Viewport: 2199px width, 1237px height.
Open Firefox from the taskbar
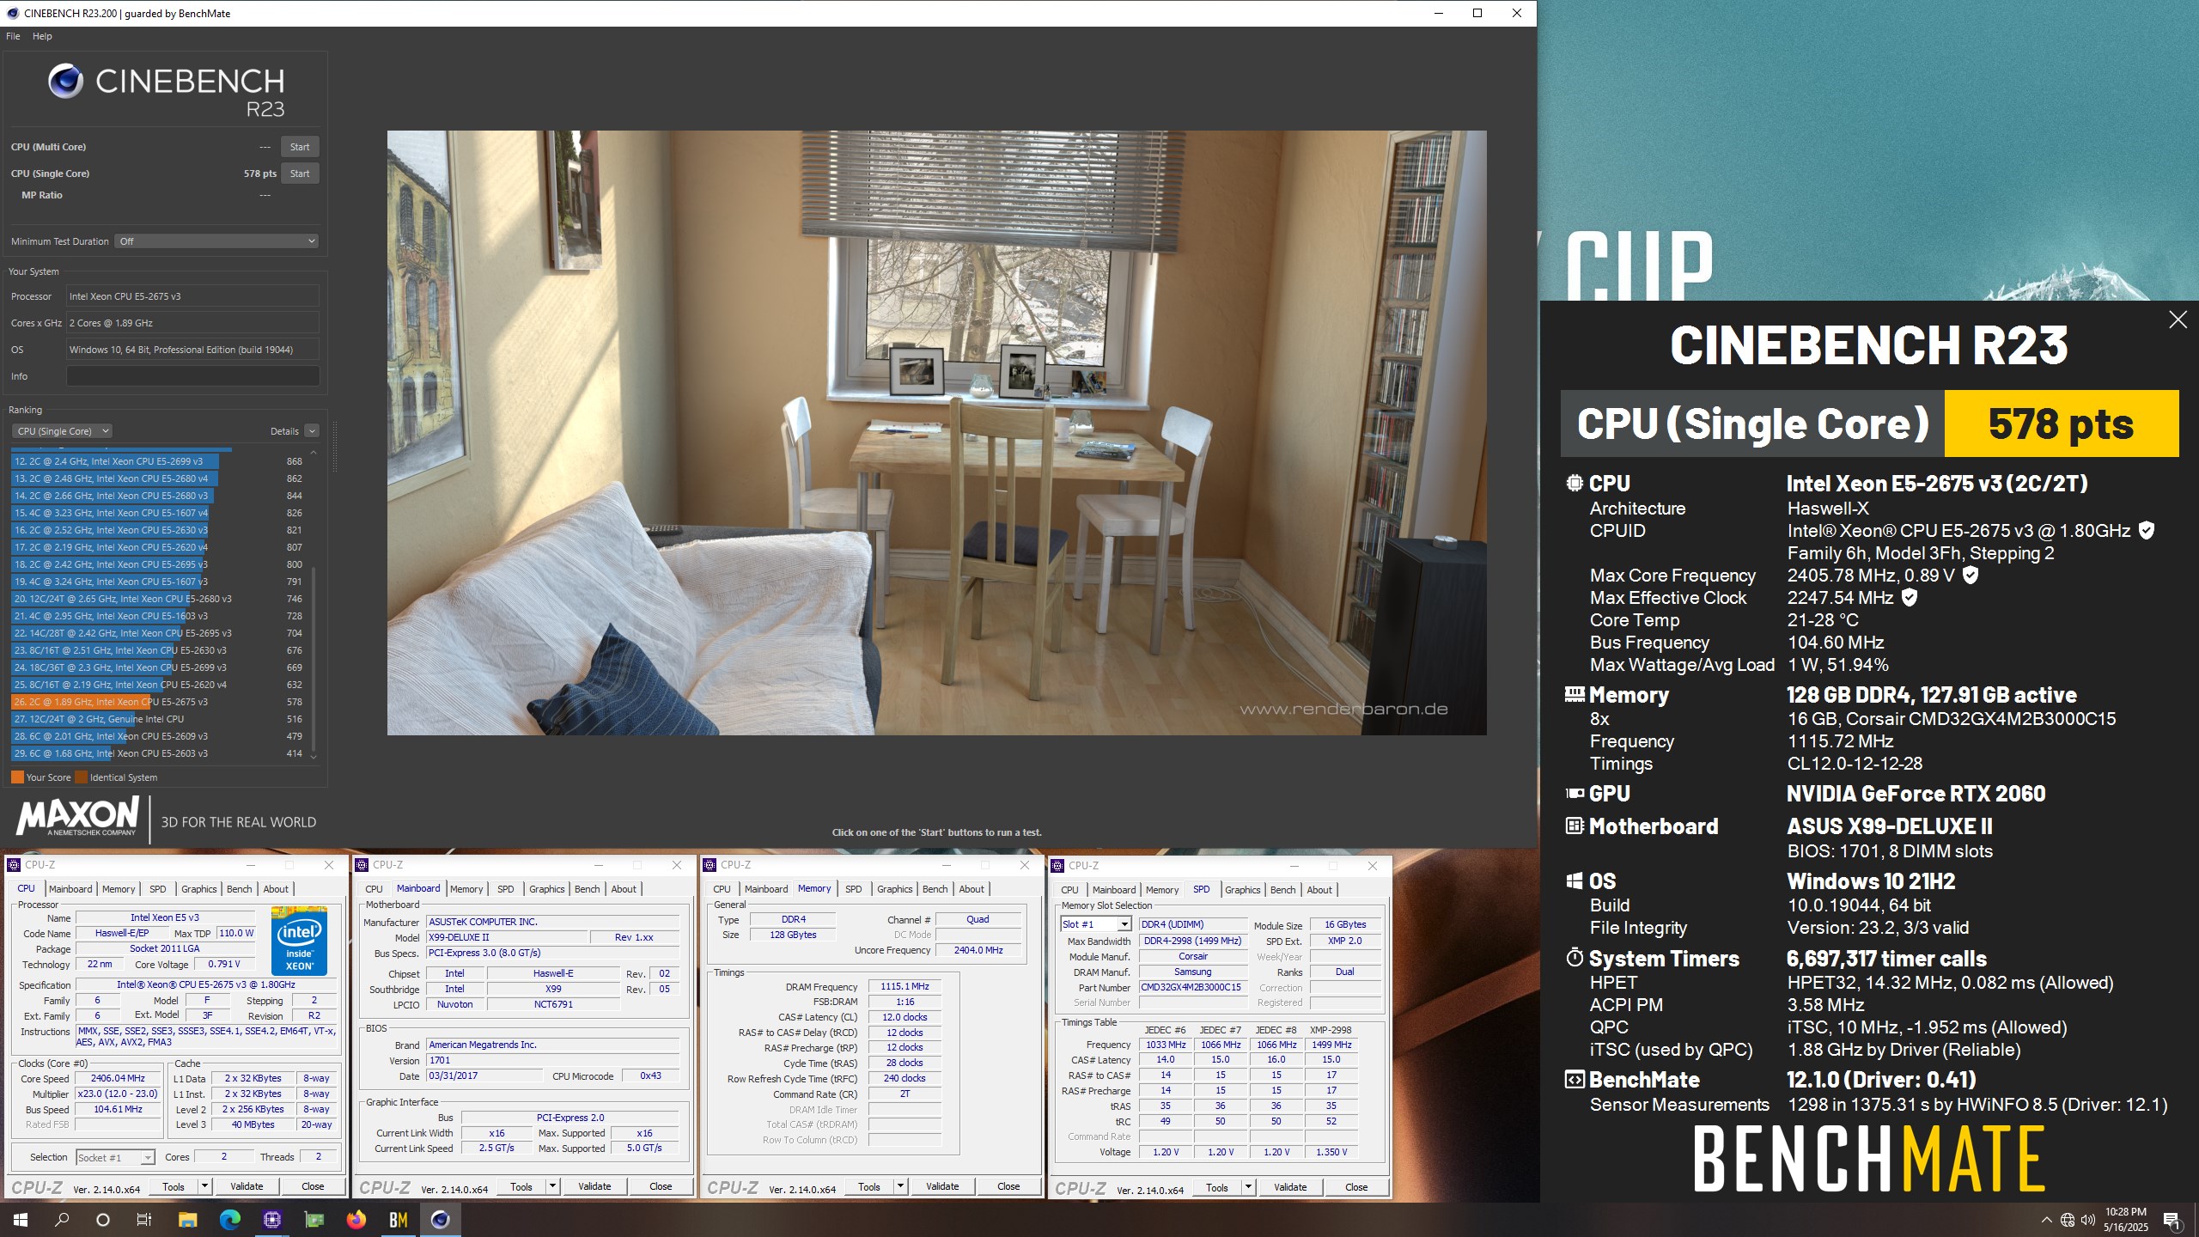356,1220
